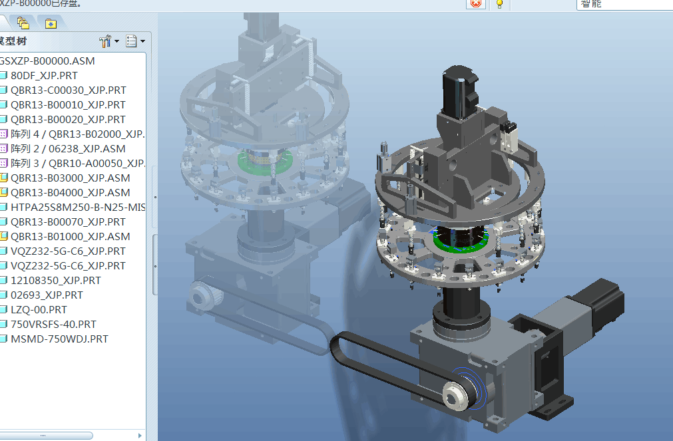Click assembly icon beside QBR13-B03000_XJP.ASM
This screenshot has width=673, height=441.
[x=3, y=178]
